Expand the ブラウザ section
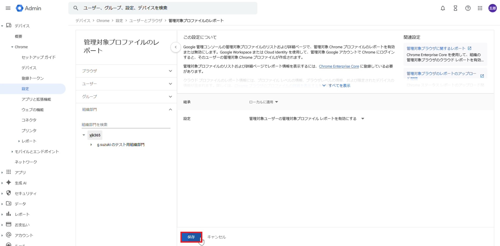The image size is (500, 246). coord(170,71)
